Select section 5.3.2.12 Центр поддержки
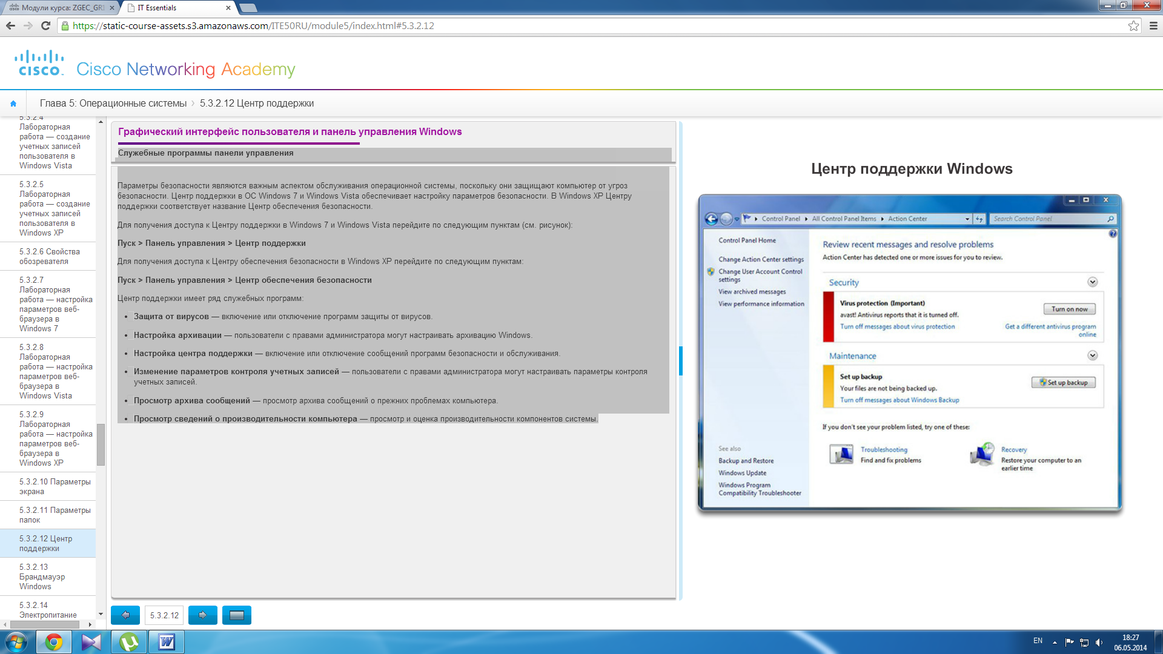 coord(48,543)
